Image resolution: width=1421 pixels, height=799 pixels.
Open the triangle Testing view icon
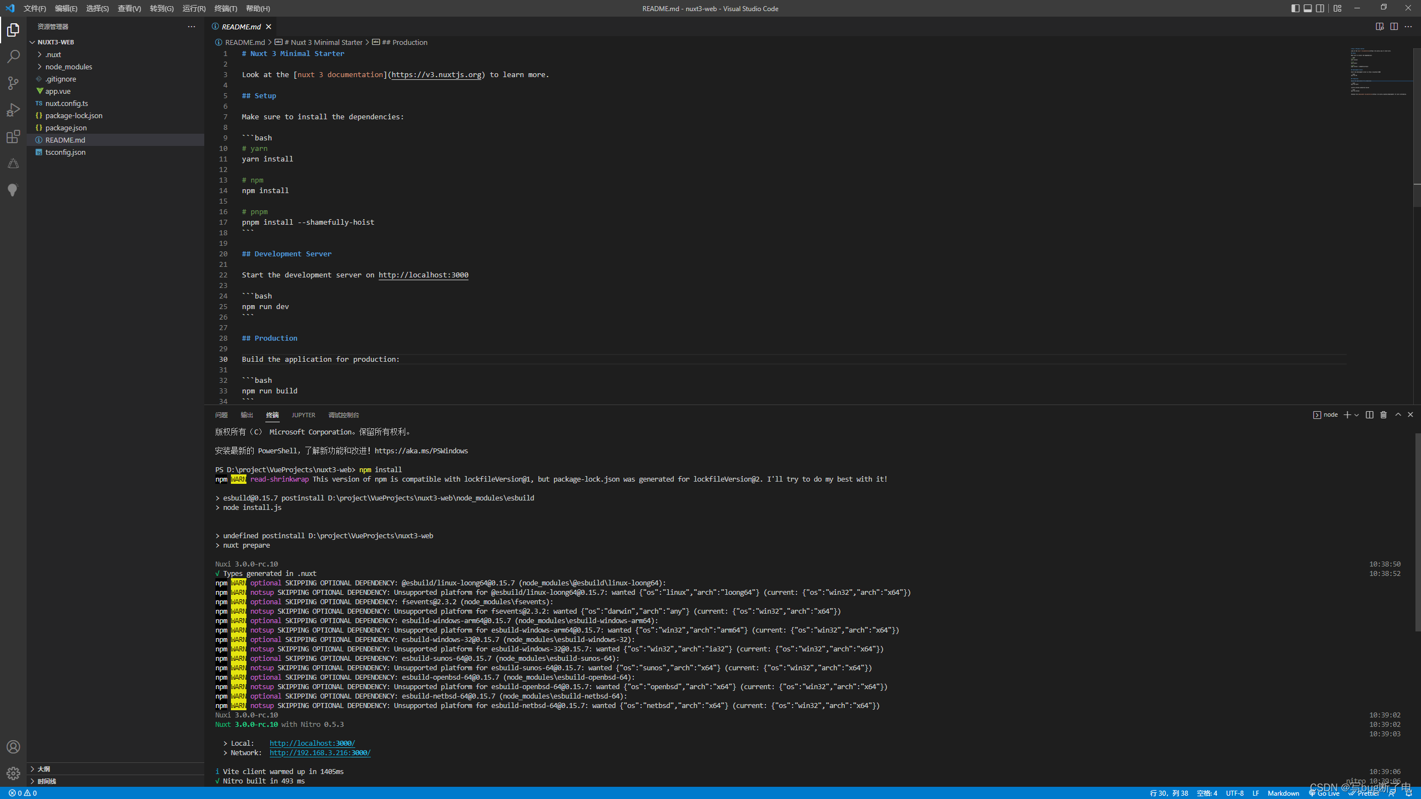(13, 163)
